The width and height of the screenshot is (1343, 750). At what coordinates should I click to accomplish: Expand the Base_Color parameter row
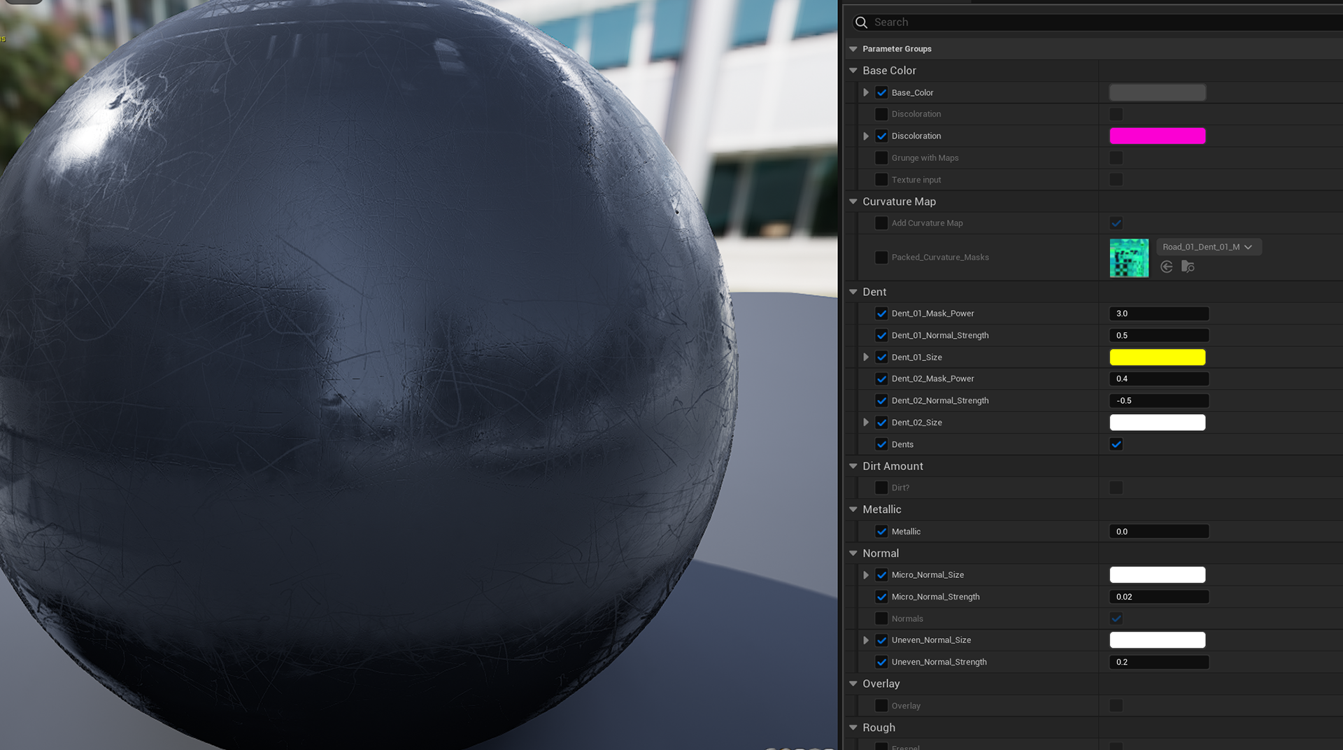coord(866,92)
